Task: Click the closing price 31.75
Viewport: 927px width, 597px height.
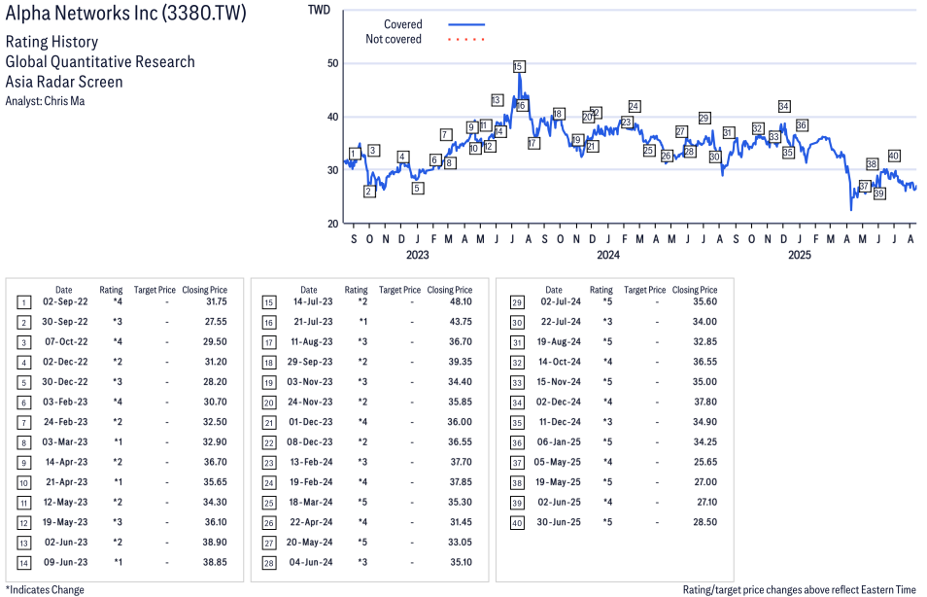Action: pos(217,301)
